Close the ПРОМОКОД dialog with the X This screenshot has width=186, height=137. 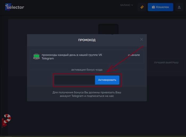(142, 39)
